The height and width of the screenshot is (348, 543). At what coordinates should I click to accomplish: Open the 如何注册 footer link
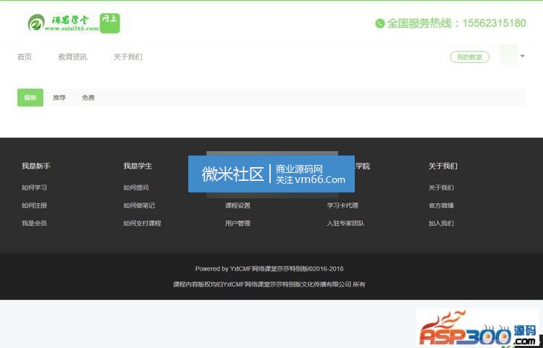click(x=34, y=205)
